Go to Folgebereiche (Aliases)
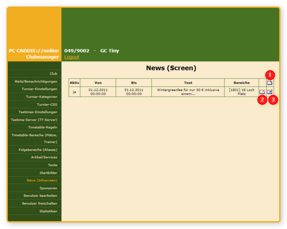The width and height of the screenshot is (287, 229). 38,150
